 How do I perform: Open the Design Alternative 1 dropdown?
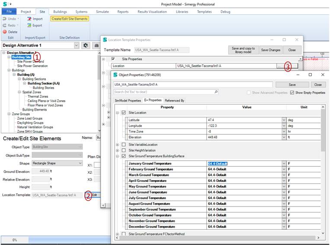(77, 45)
